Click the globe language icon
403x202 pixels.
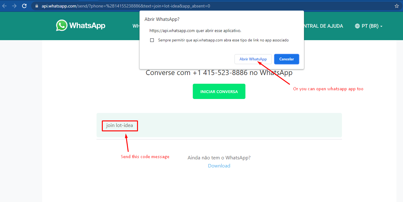(357, 26)
